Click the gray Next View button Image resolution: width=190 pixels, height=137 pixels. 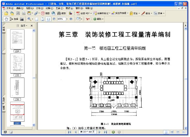tap(119, 132)
